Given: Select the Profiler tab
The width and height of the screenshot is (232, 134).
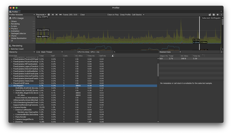Looking at the screenshot, I should point(14,12).
